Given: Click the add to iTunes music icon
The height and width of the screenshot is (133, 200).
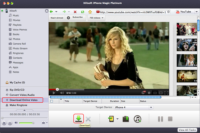Looking at the screenshot, I should (137, 119).
